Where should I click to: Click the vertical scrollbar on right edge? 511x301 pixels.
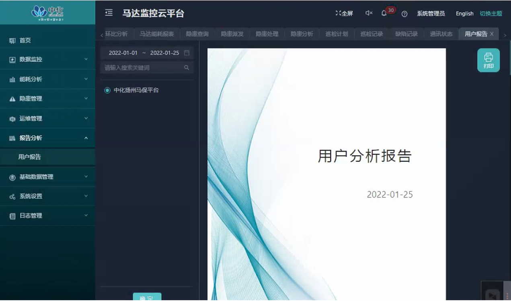[x=510, y=60]
